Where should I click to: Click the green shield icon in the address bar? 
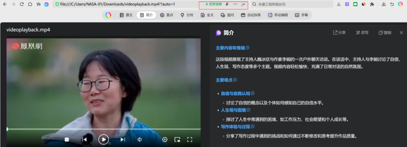(x=57, y=4)
